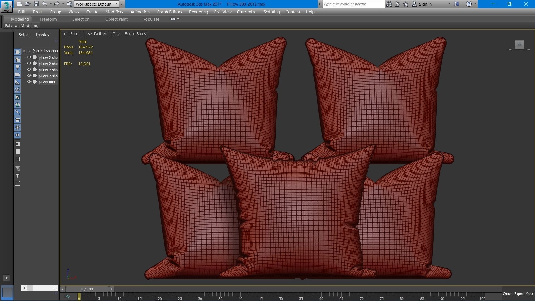Click Cancel Expert Mode button
This screenshot has width=535, height=301.
pos(518,293)
